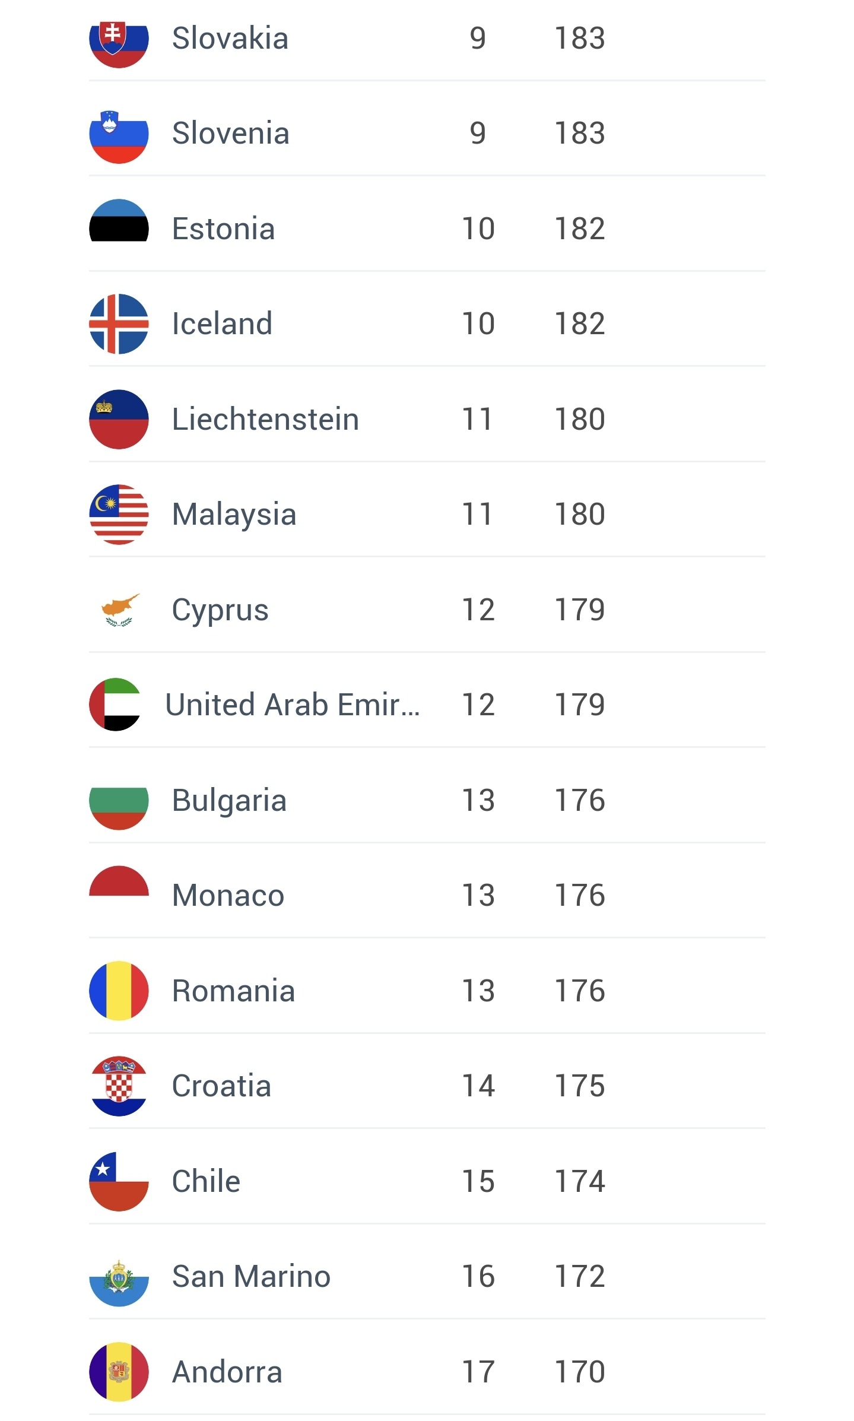Open the Bulgaria country name
Image resolution: width=854 pixels, height=1421 pixels.
pyautogui.click(x=229, y=800)
